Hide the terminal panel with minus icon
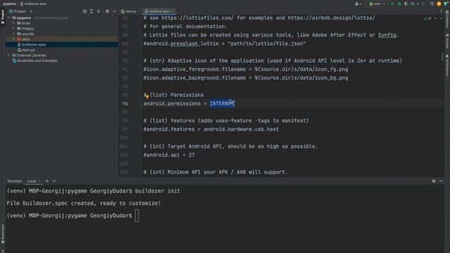The image size is (450, 253). coord(441,181)
